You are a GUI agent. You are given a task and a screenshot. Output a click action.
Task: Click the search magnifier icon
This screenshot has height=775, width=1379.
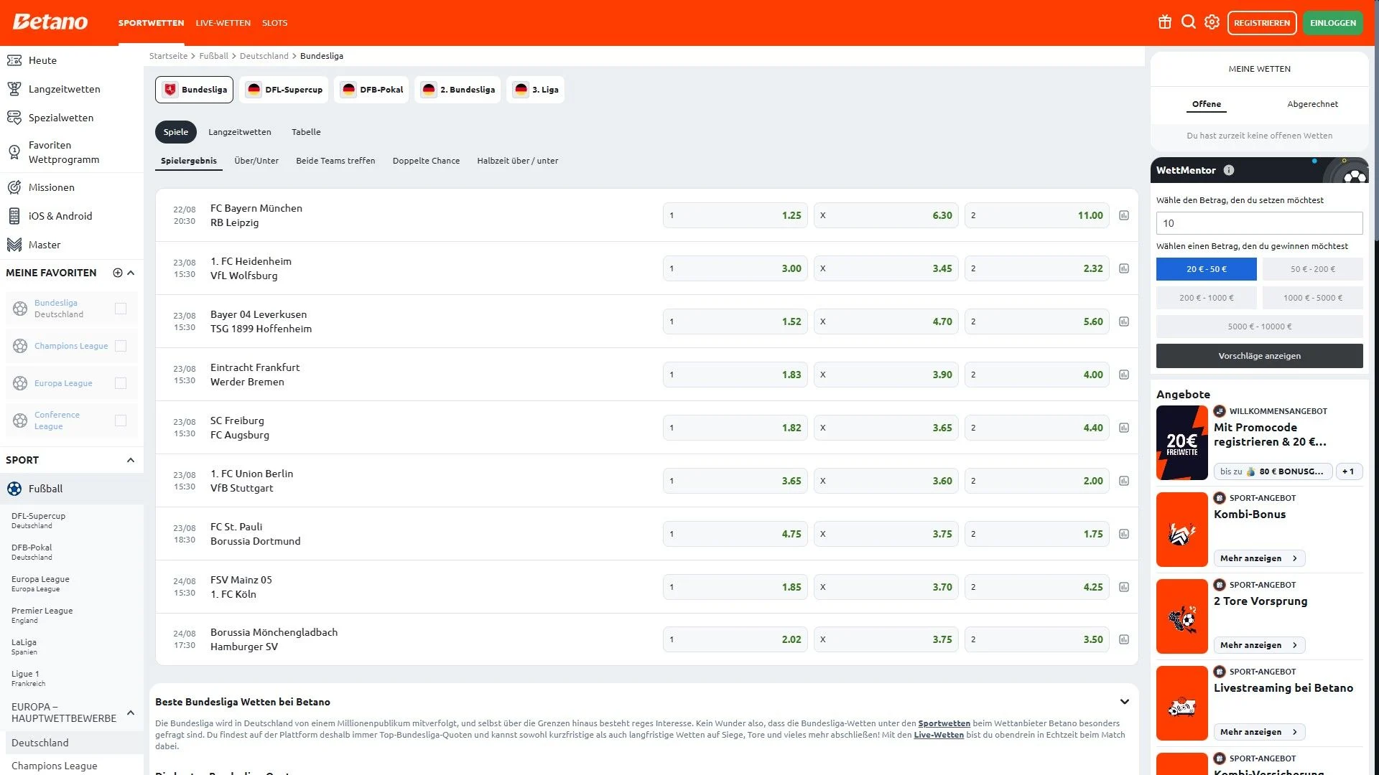click(x=1189, y=22)
